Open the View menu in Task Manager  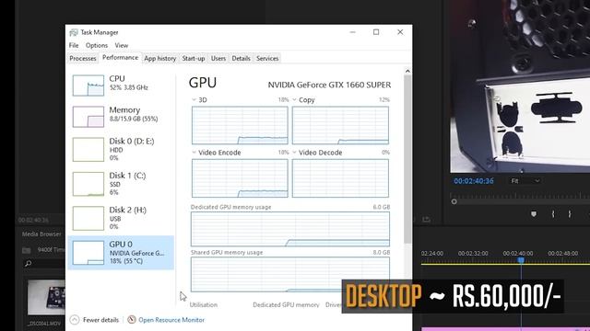122,45
